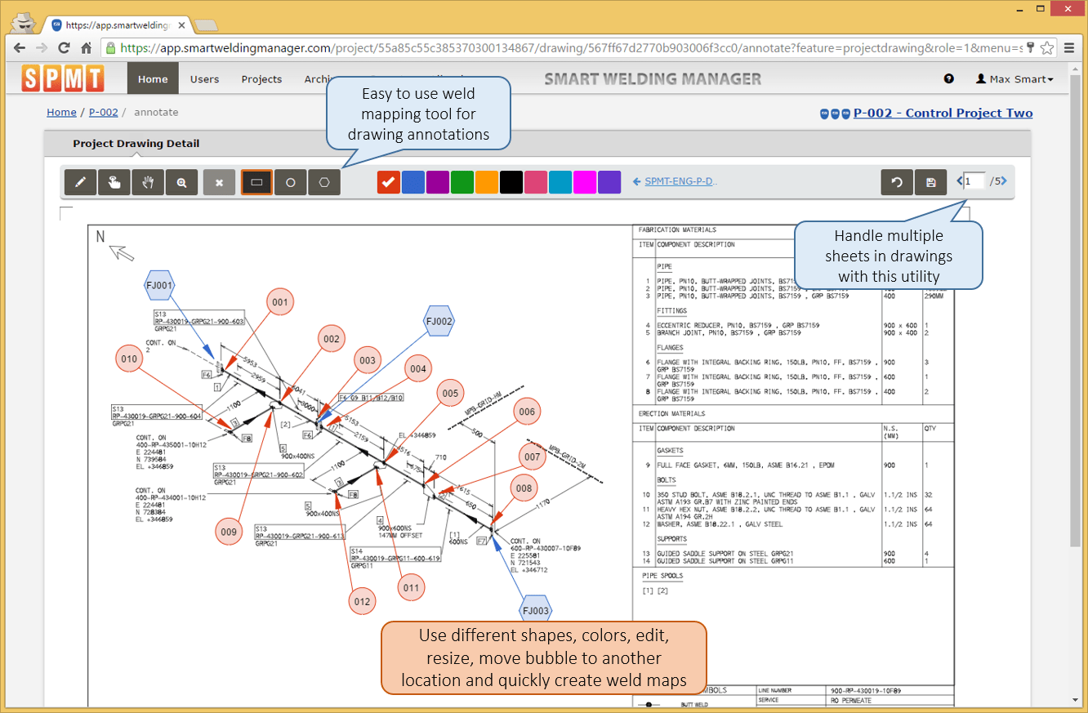The height and width of the screenshot is (713, 1088).
Task: Open the help question mark icon
Action: coord(948,79)
